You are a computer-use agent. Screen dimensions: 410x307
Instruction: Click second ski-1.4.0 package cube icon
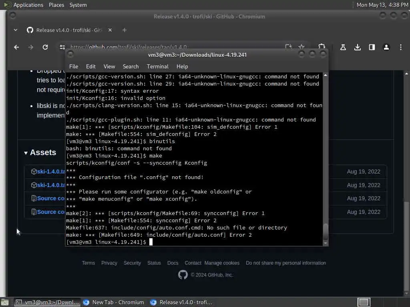(x=34, y=185)
